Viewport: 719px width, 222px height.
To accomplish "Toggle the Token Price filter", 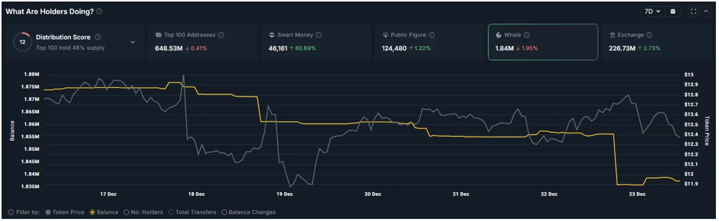I will click(65, 212).
